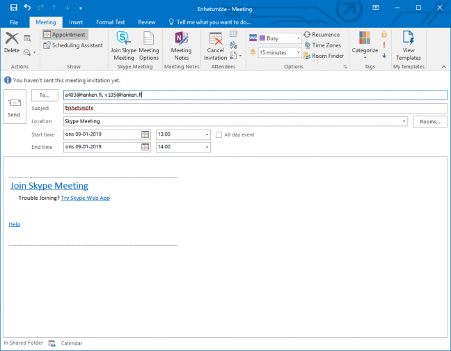
Task: Switch to the Format Text tab
Action: [111, 22]
